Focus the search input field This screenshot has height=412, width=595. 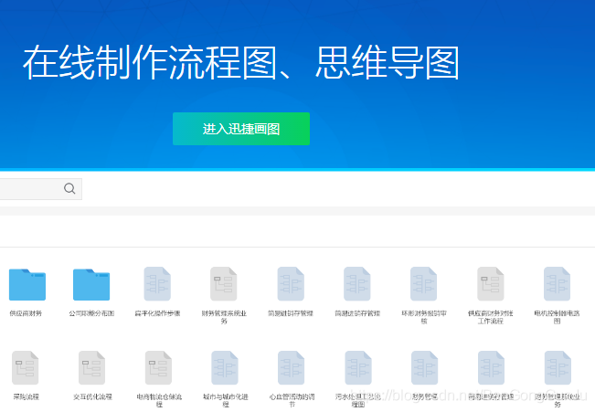[40, 189]
